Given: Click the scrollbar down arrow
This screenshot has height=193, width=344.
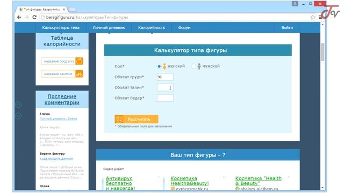Looking at the screenshot, I should click(322, 188).
